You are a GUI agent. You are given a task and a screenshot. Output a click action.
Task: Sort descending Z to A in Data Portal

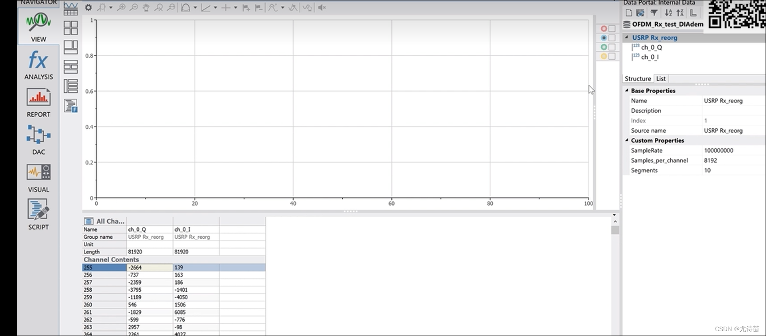click(680, 13)
